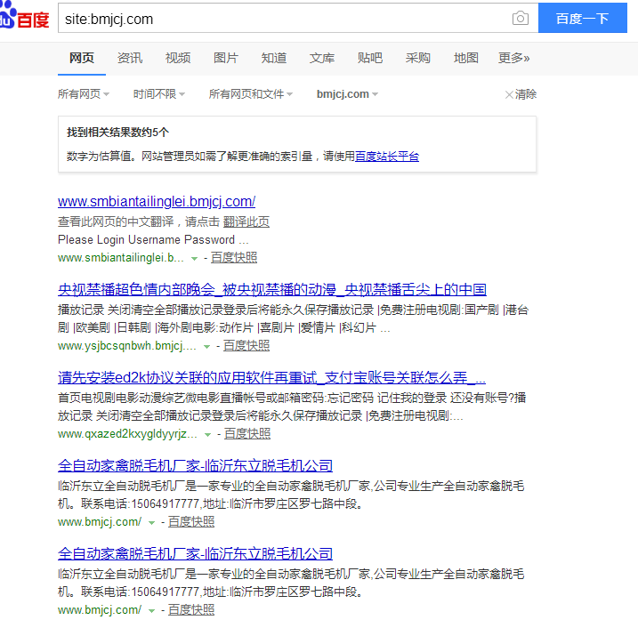Viewport: 638px width, 636px height.
Task: Switch to the 地图 tab
Action: click(466, 58)
